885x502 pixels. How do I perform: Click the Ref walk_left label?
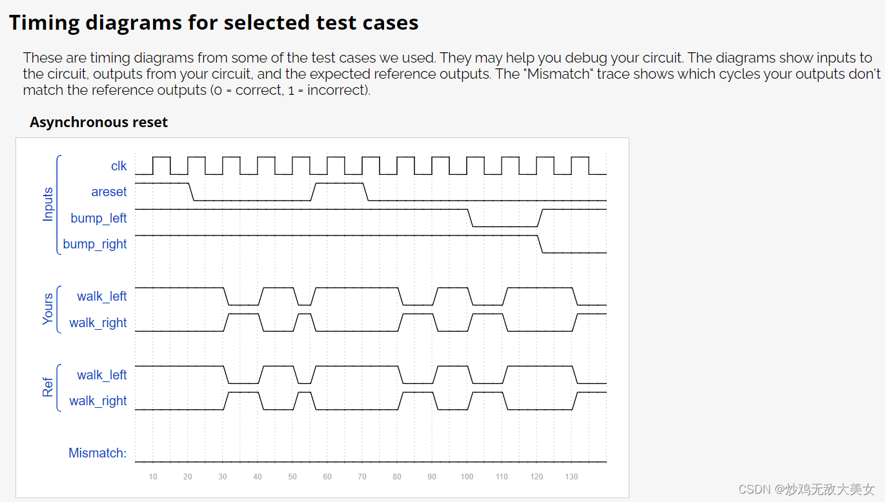[x=102, y=375]
